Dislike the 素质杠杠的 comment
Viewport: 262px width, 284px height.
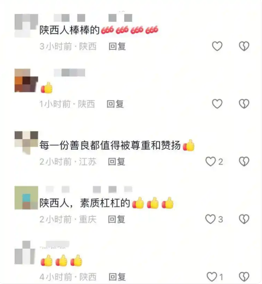click(x=244, y=219)
